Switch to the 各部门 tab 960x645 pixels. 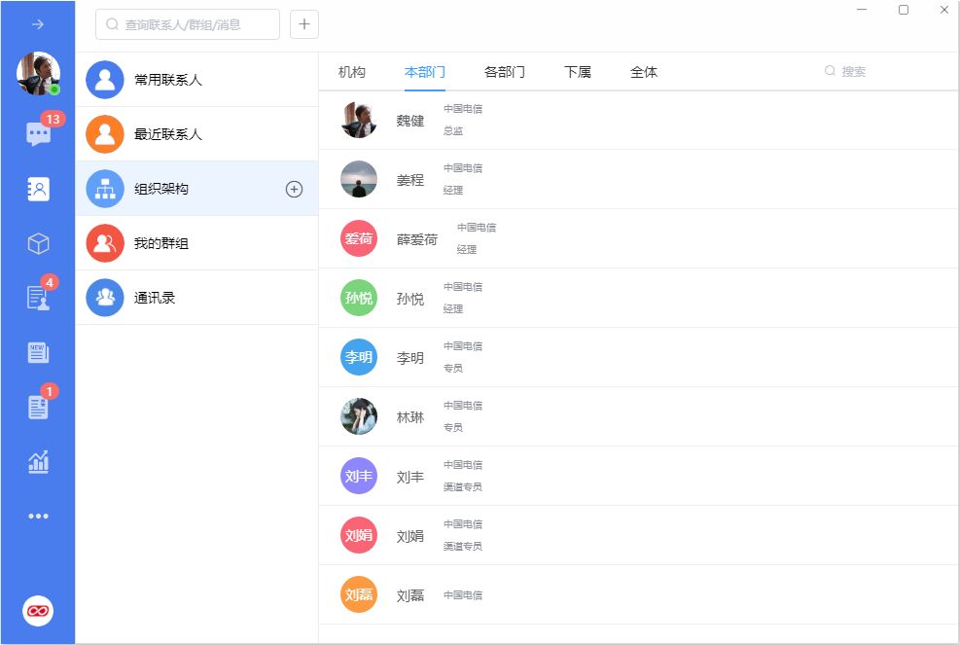click(x=505, y=72)
